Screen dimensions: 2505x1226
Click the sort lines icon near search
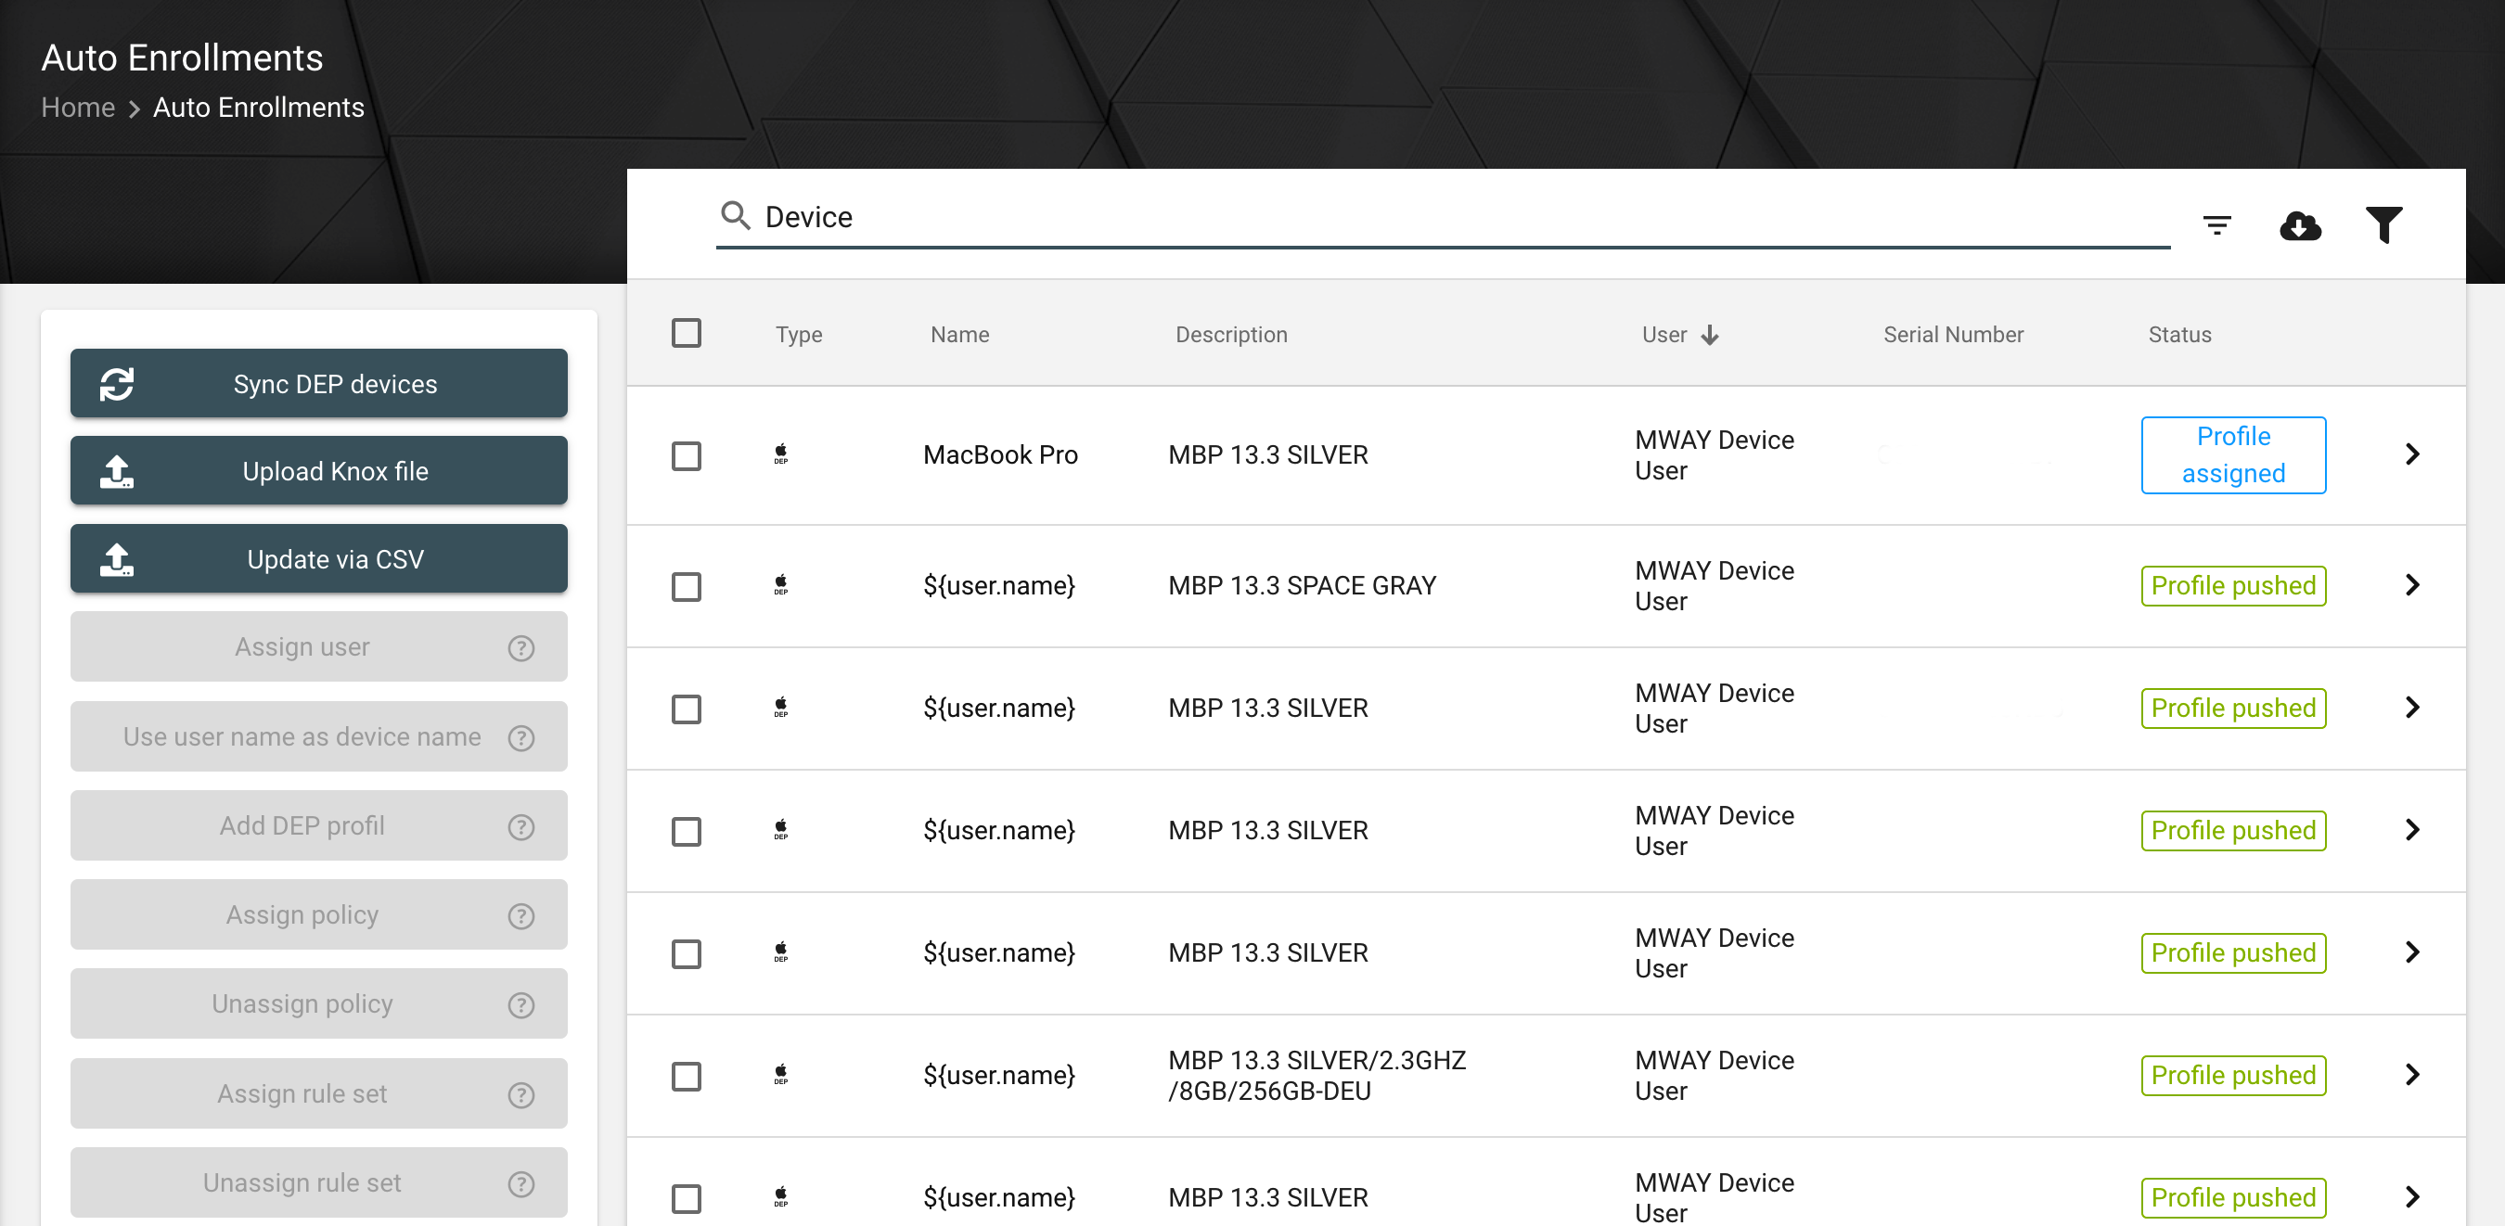click(2216, 225)
